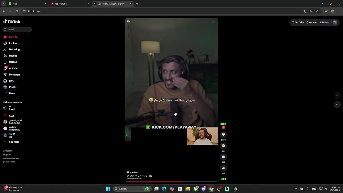Click Get App button
This screenshot has width=343, height=193.
point(312,23)
